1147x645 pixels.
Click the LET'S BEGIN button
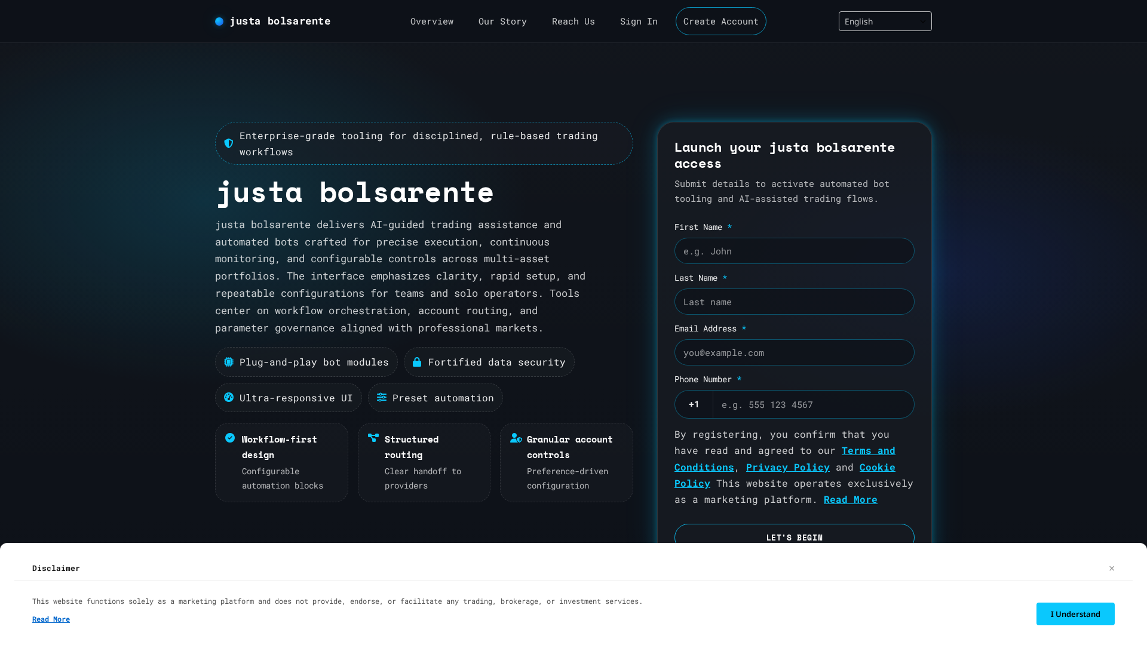pyautogui.click(x=794, y=537)
